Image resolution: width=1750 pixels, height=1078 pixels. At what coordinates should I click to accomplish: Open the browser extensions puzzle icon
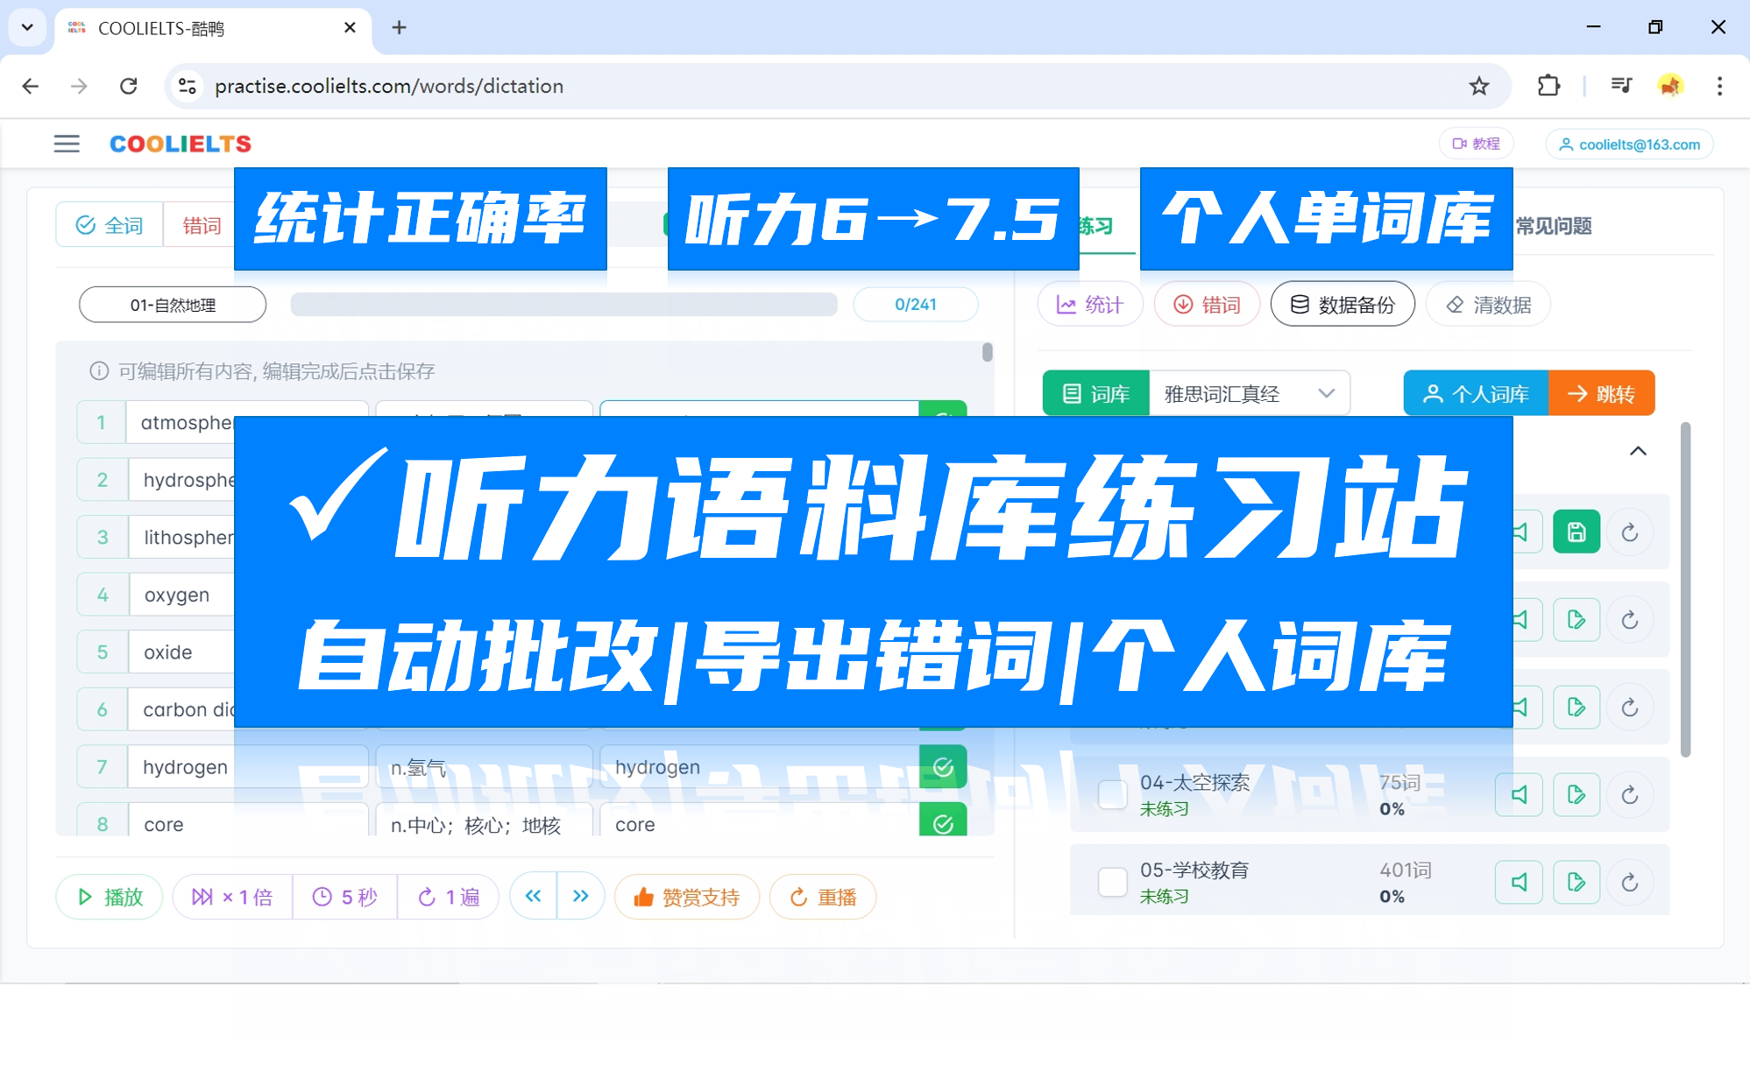click(x=1548, y=86)
